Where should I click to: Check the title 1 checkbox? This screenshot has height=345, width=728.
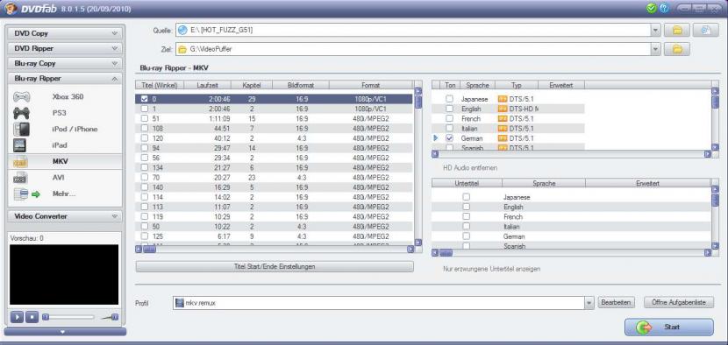pyautogui.click(x=145, y=109)
